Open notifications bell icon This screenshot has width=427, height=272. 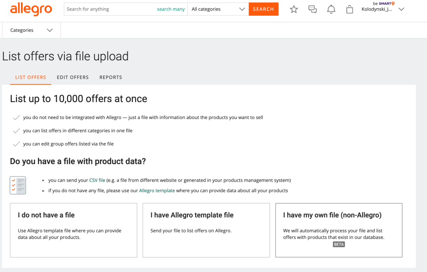coord(331,9)
